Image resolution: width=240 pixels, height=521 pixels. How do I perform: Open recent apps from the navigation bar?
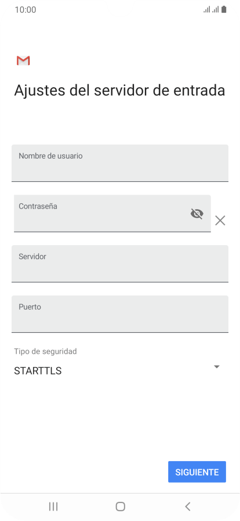click(x=53, y=506)
